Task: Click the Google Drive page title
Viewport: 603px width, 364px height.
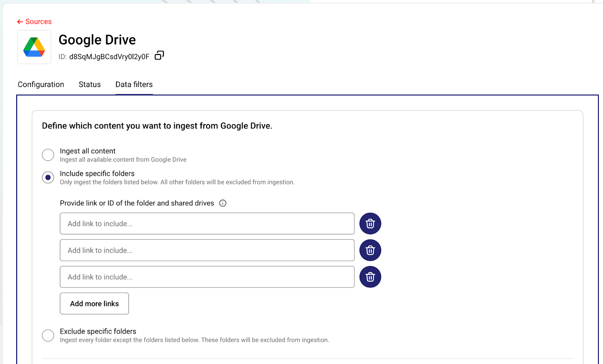Action: click(x=97, y=40)
